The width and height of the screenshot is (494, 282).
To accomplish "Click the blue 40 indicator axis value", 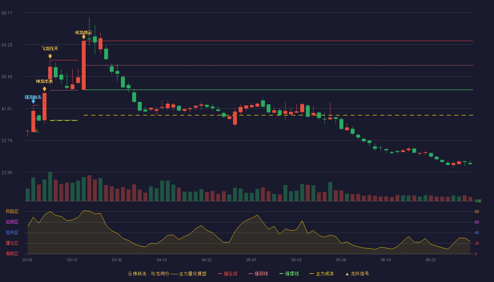I will (477, 233).
